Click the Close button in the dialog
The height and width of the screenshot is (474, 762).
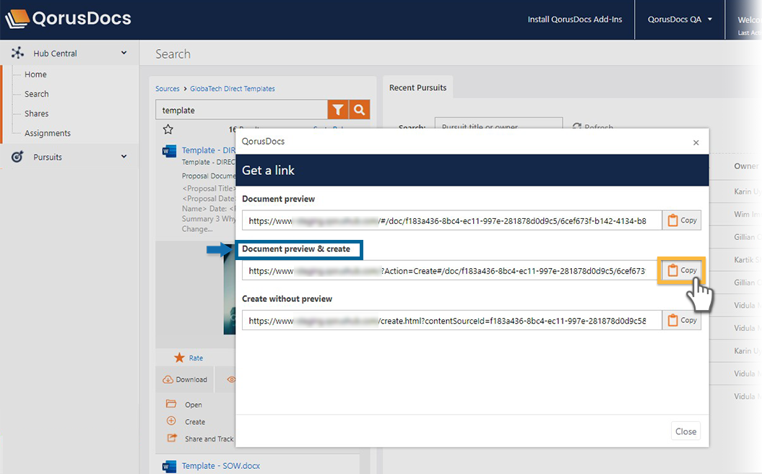[x=685, y=431]
